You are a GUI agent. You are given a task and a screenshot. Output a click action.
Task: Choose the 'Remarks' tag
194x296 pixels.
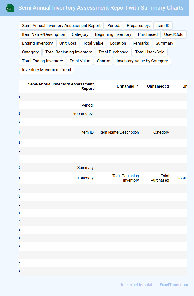(x=141, y=43)
